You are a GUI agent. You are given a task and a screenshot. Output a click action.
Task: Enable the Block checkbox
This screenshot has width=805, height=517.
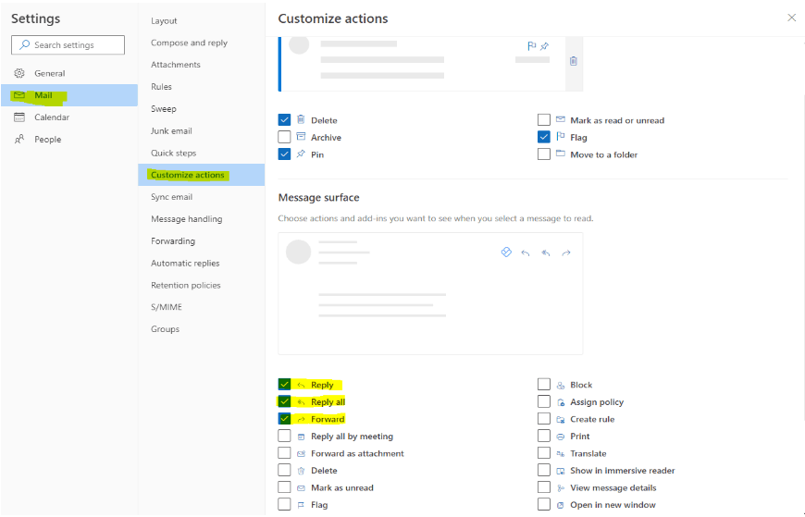pyautogui.click(x=544, y=385)
